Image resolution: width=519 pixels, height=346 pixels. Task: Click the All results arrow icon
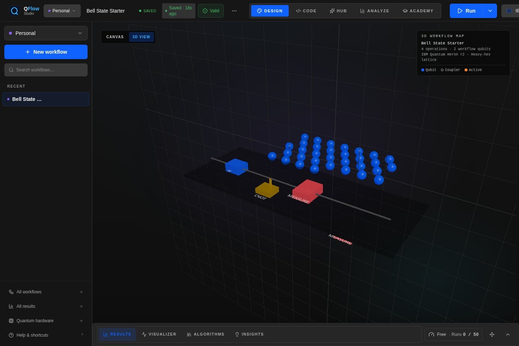(81, 306)
